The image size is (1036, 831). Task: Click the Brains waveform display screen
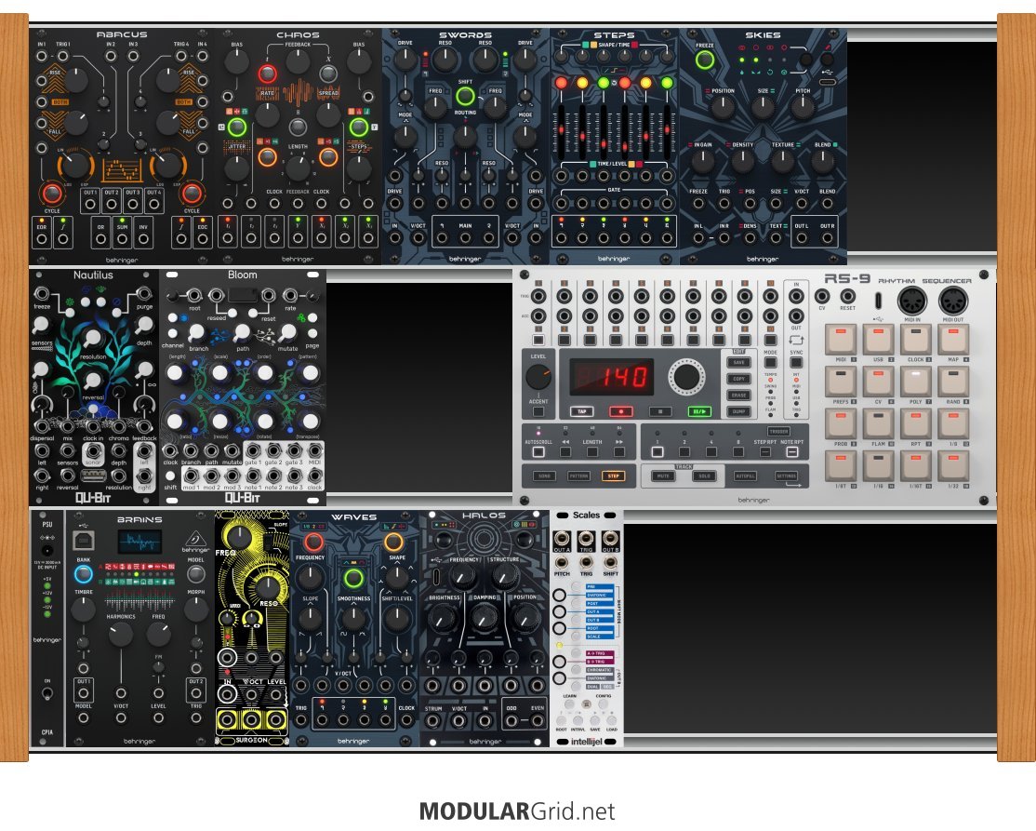pos(139,543)
